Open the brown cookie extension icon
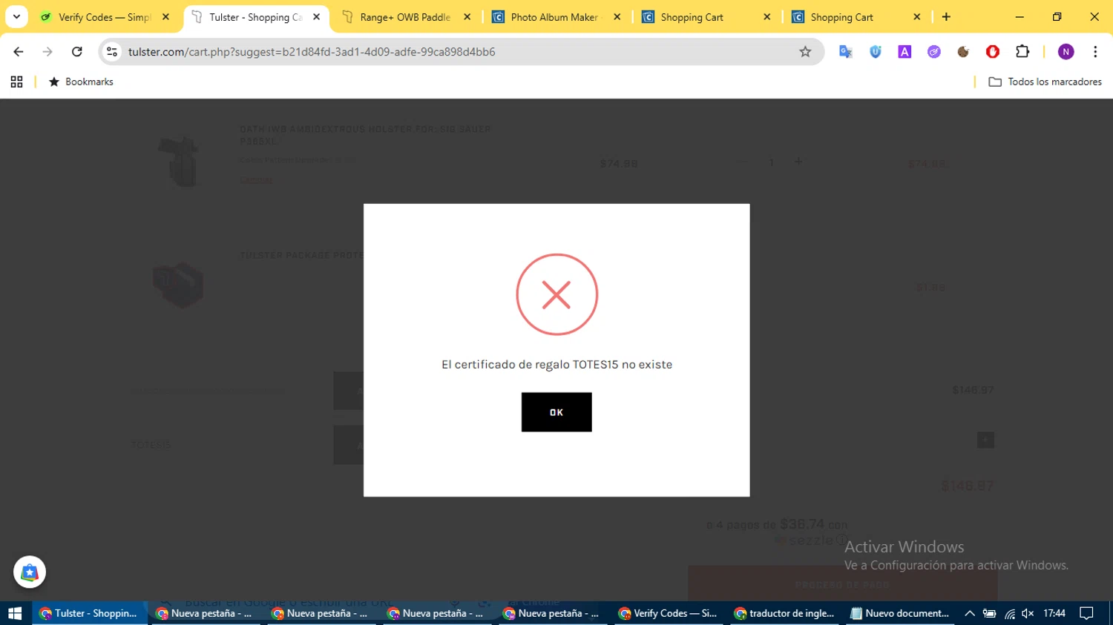The image size is (1113, 625). pos(963,51)
